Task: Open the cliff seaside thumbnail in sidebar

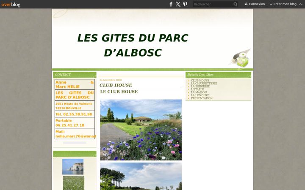Action: coord(73,167)
